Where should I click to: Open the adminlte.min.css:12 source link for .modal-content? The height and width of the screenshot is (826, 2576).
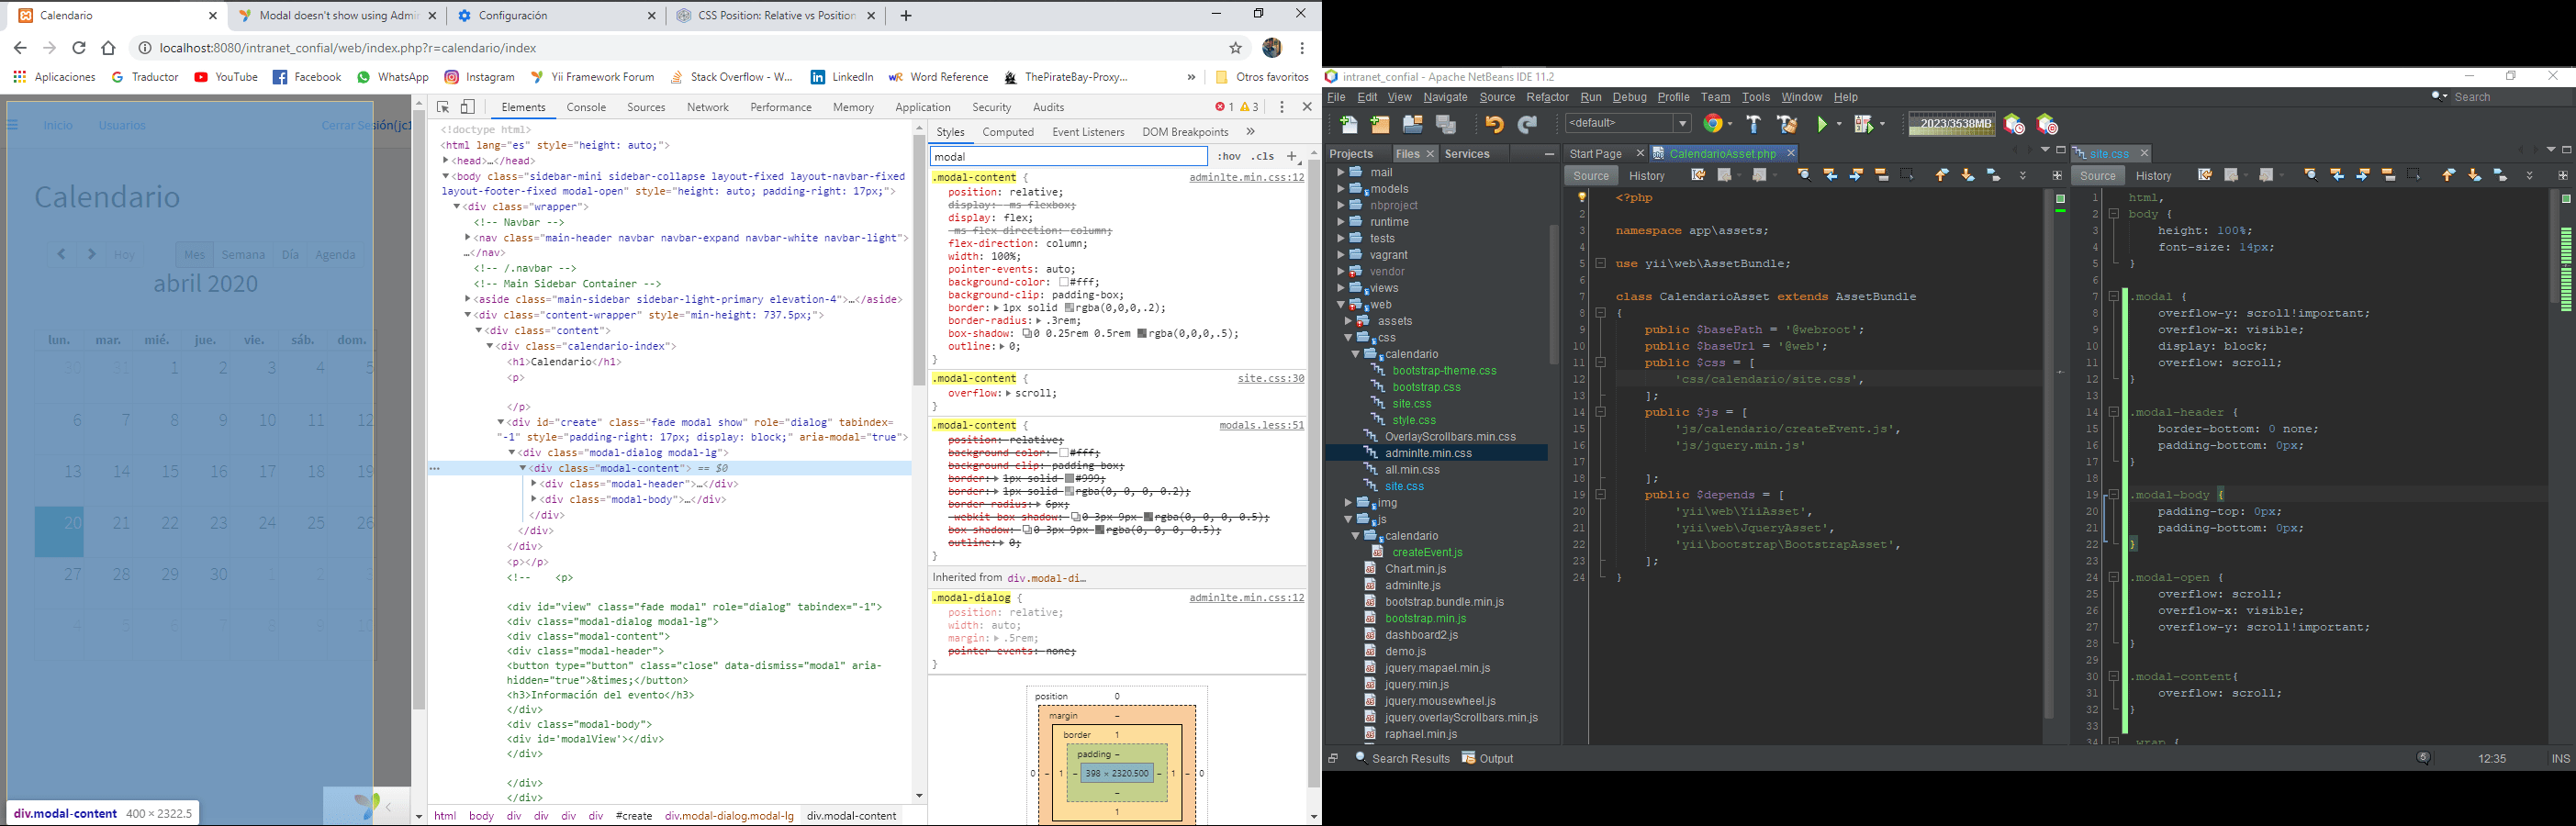[x=1246, y=177]
